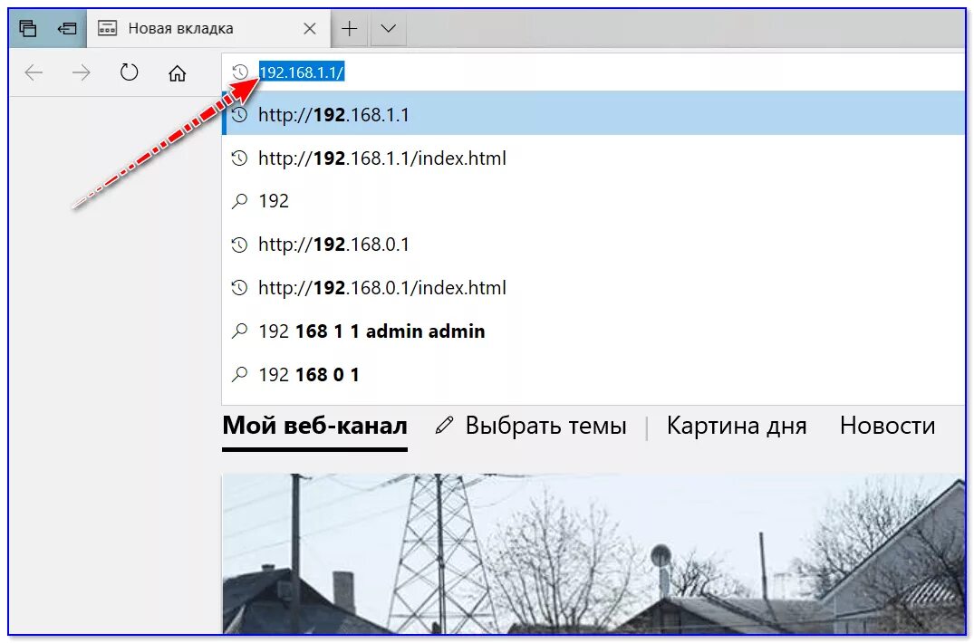Click the pencil icon next to Выбрать темы
Screen dimensions: 974x643
443,425
